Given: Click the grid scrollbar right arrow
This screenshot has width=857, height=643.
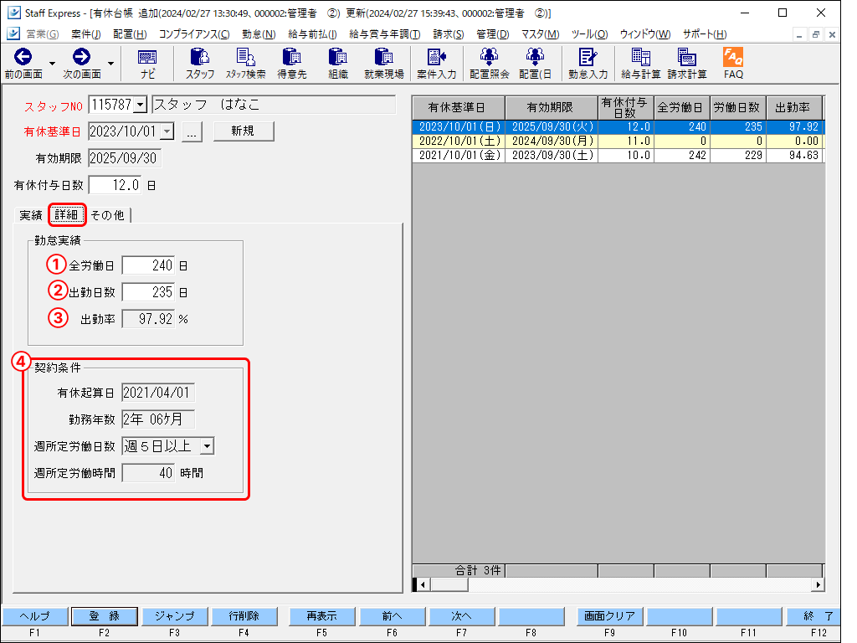Looking at the screenshot, I should click(818, 584).
